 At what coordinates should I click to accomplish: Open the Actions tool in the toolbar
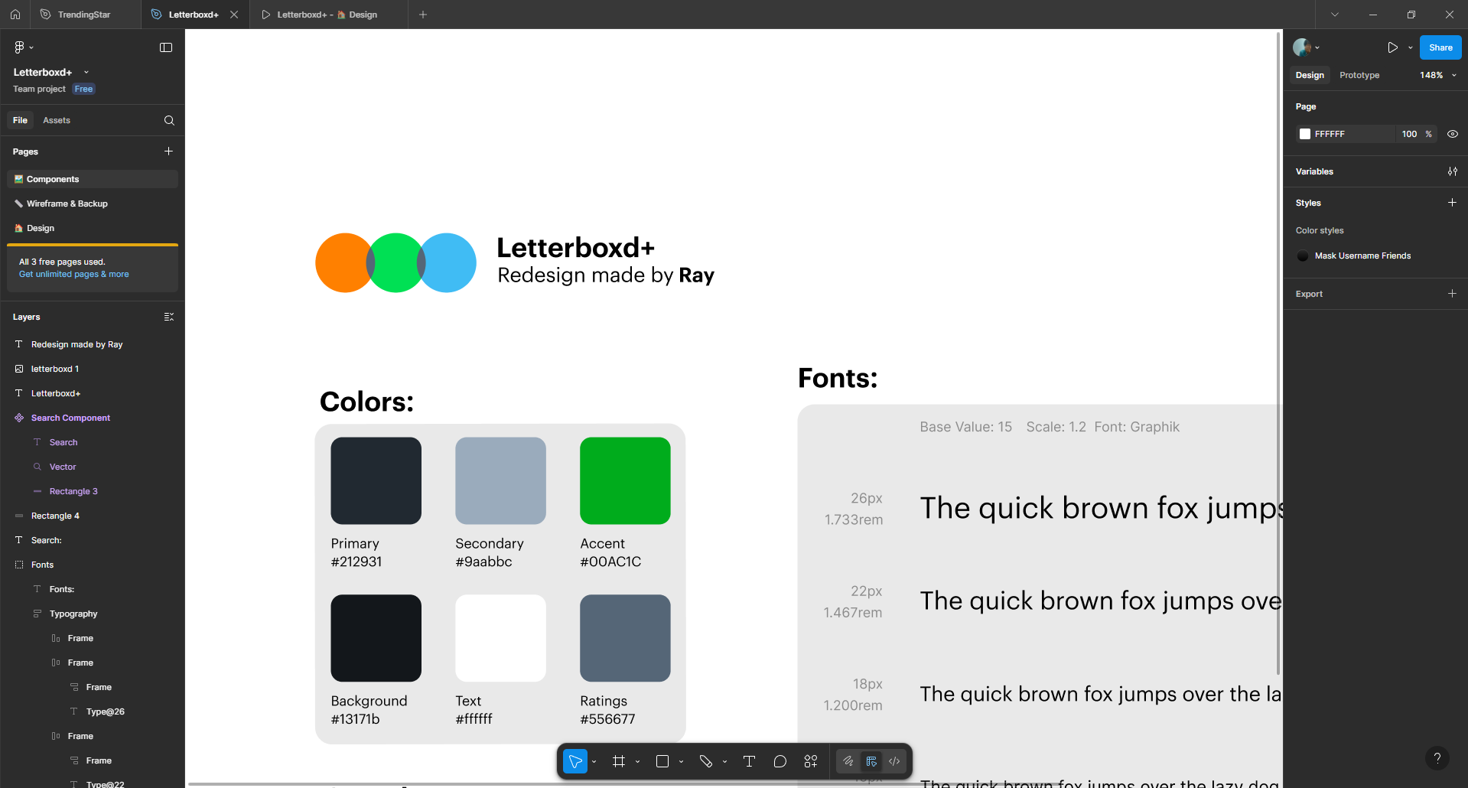tap(811, 761)
